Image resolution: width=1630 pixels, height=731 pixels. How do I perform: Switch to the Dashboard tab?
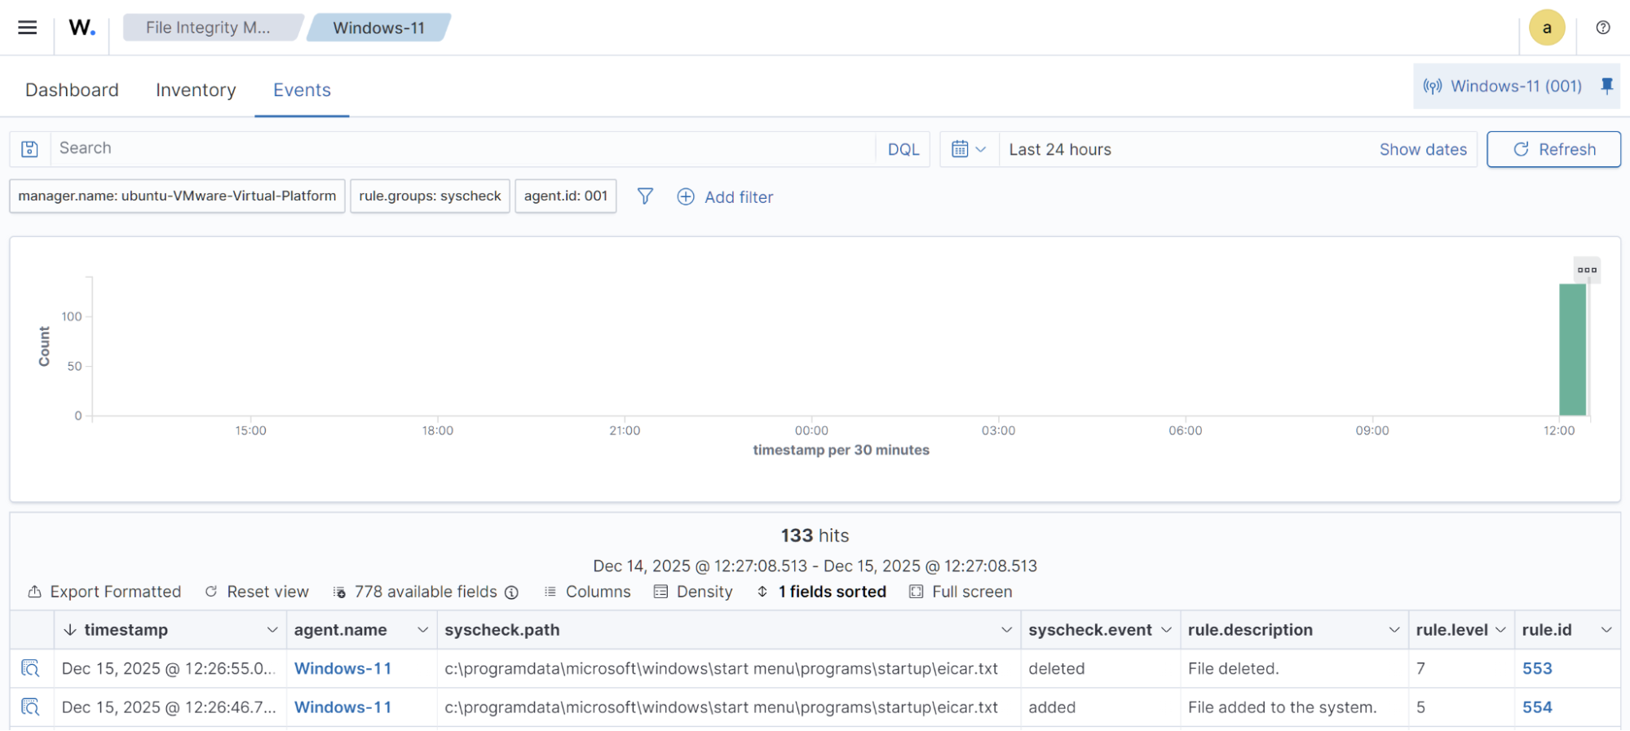(72, 90)
